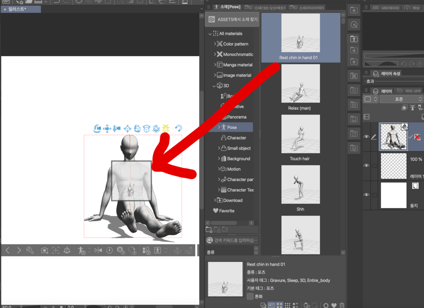Viewport: 424px width, 308px height.
Task: Register body shape as material icon
Action: coord(146,251)
